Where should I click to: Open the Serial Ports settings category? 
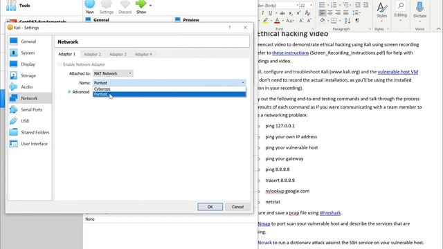pyautogui.click(x=31, y=109)
